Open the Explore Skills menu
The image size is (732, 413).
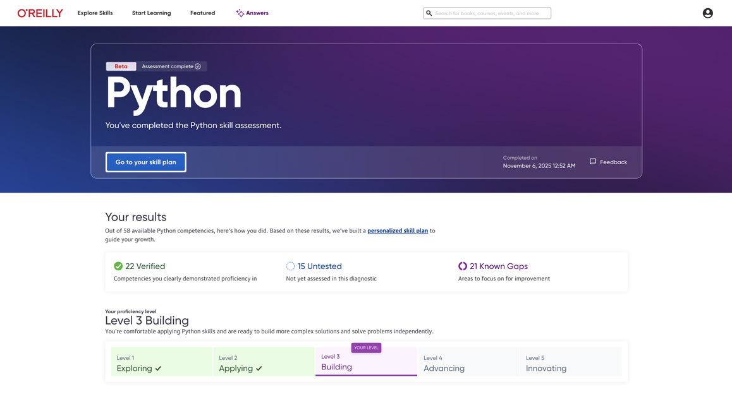[x=95, y=13]
